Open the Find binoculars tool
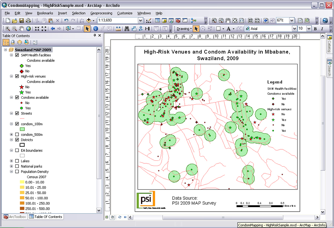The width and height of the screenshot is (334, 228). 127,29
